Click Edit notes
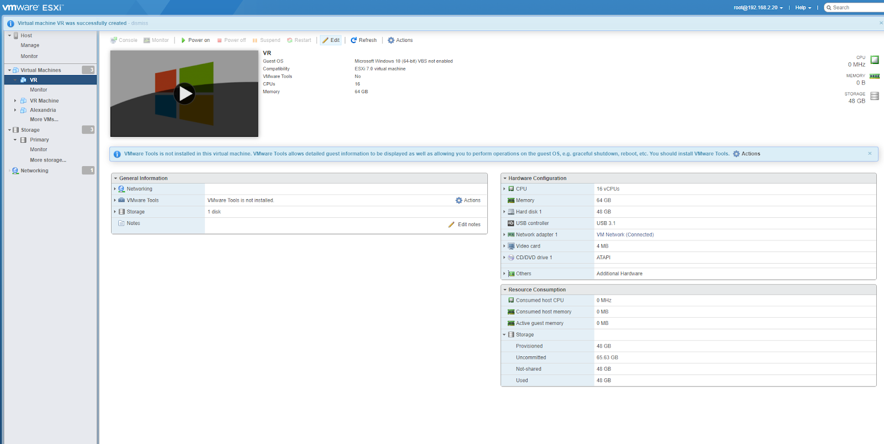The width and height of the screenshot is (884, 444). pyautogui.click(x=464, y=225)
